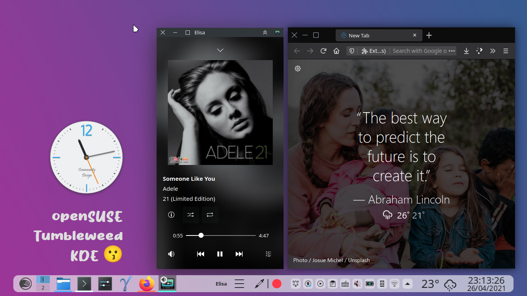Image resolution: width=527 pixels, height=296 pixels.
Task: Click the "Abraham Lincoln" quote attribution
Action: [409, 200]
